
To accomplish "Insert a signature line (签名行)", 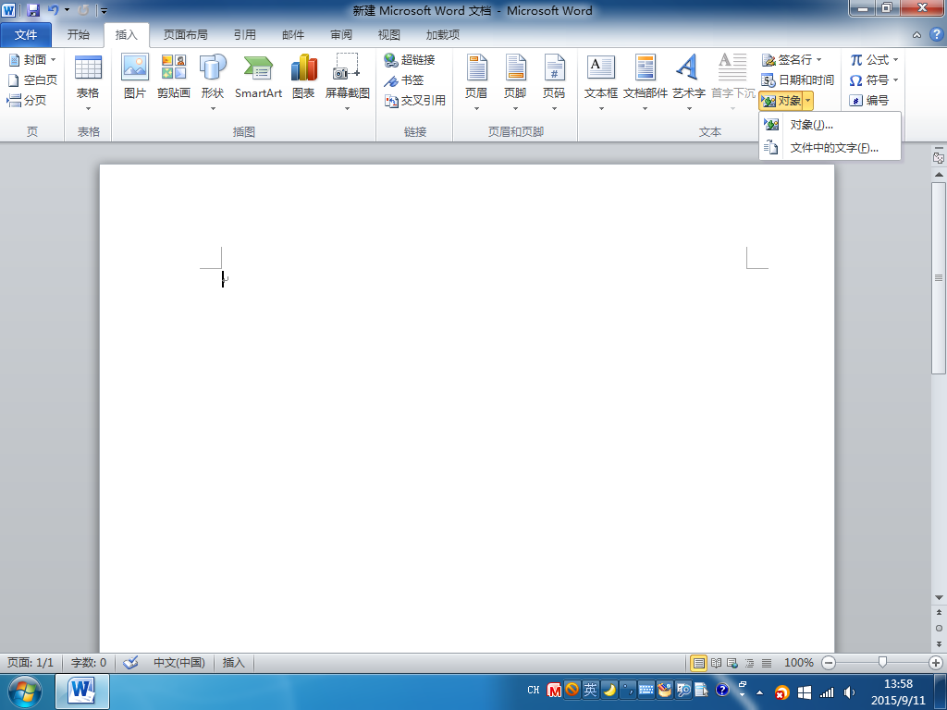I will pos(787,60).
